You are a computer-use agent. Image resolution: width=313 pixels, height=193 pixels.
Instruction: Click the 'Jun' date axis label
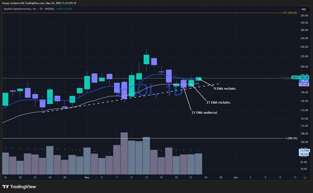tap(236, 178)
